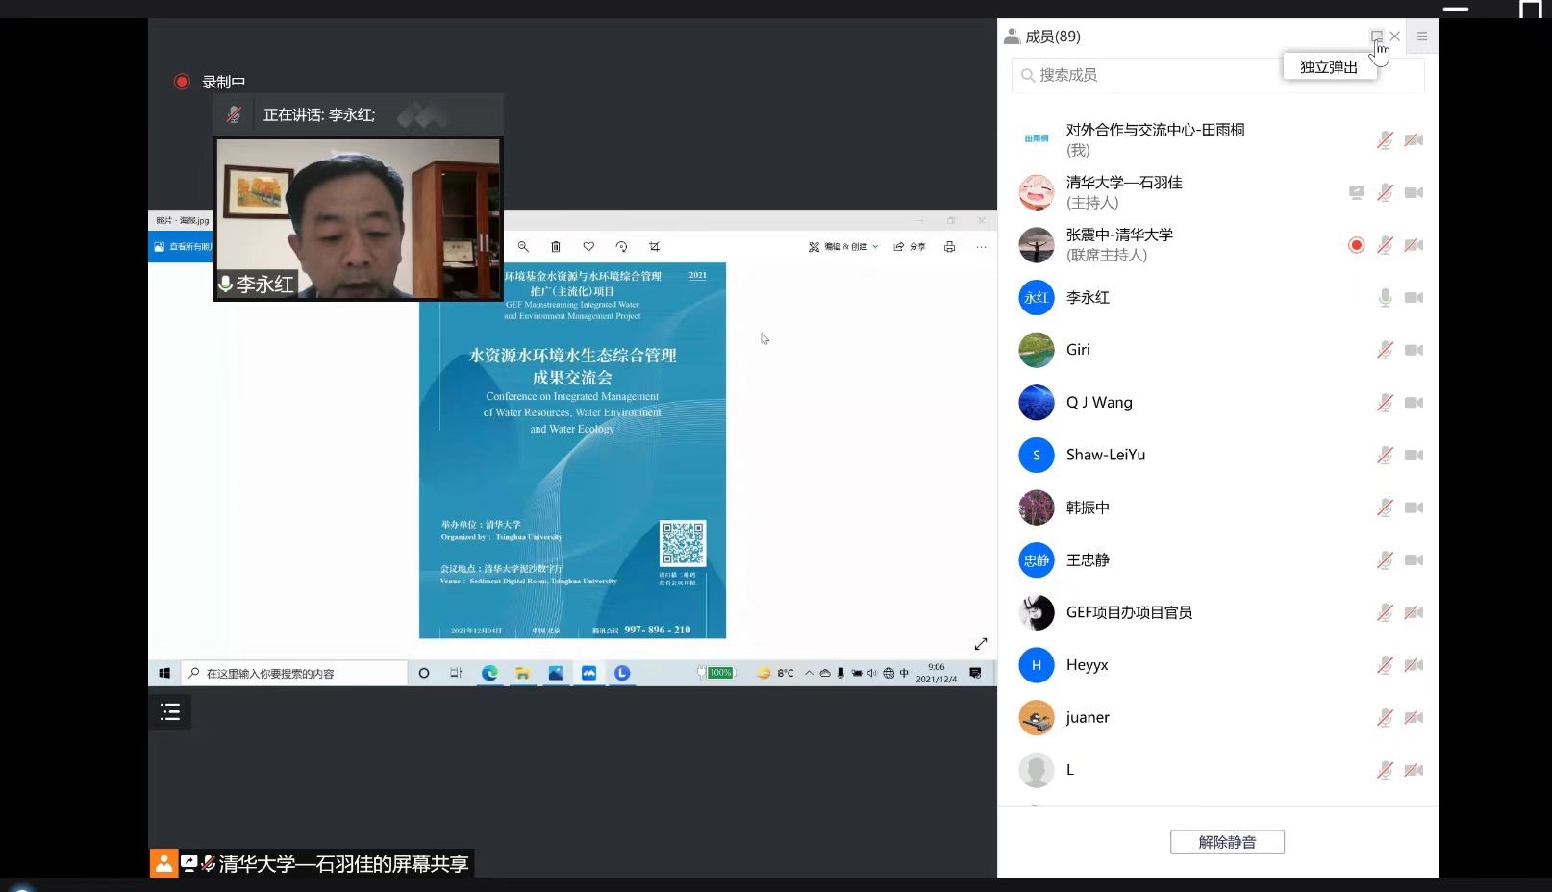The width and height of the screenshot is (1552, 892).
Task: Toggle microphone for 对外合作与交流中心-田雨桐
Action: 1385,140
